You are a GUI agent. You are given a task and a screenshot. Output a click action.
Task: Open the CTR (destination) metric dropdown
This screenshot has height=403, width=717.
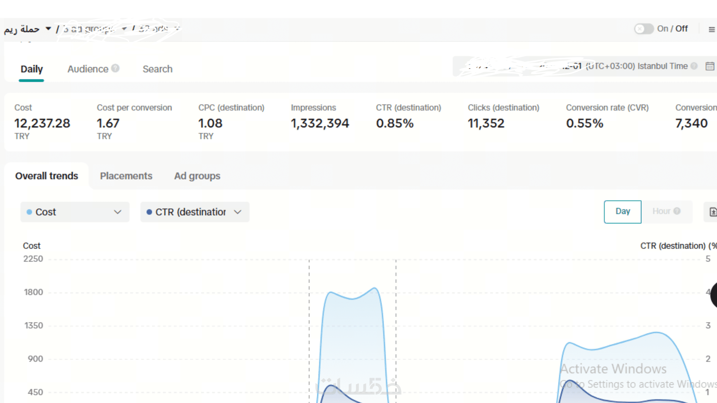point(195,212)
